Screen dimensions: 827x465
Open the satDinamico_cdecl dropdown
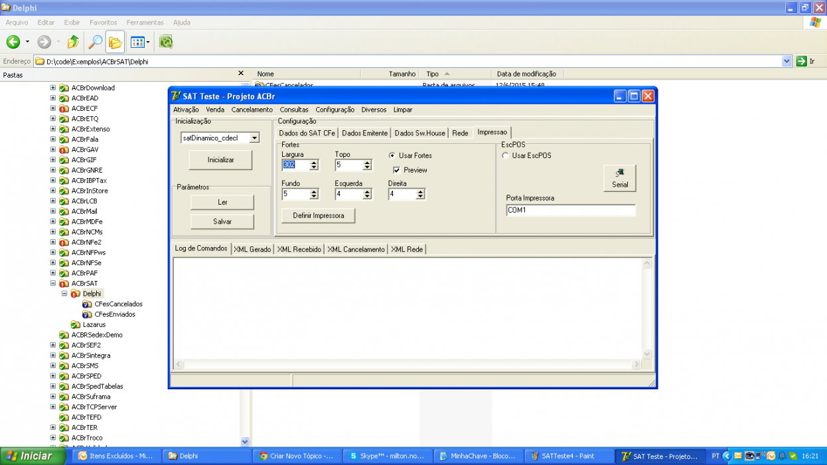pos(254,138)
